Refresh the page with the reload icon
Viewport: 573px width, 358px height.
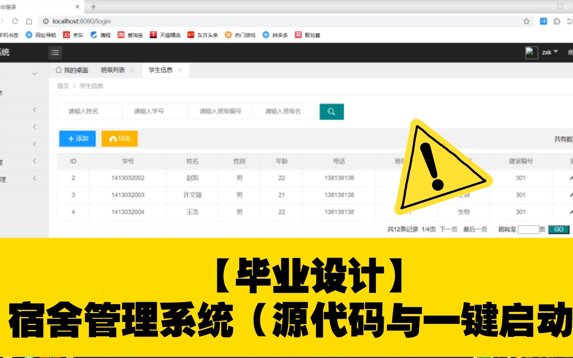click(15, 21)
